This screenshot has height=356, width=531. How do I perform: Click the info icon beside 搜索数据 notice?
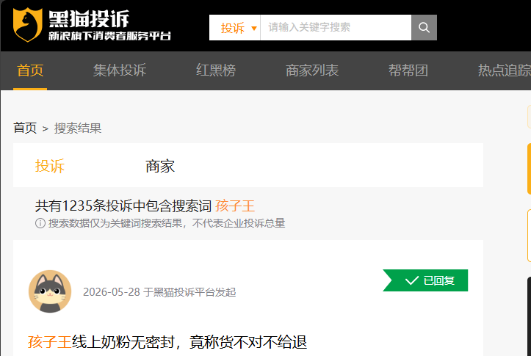coord(40,223)
